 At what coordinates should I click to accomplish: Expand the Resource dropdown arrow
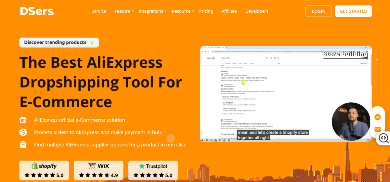[x=193, y=11]
